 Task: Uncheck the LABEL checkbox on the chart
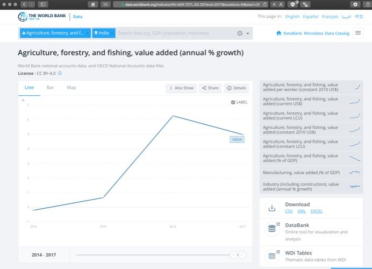(x=233, y=102)
